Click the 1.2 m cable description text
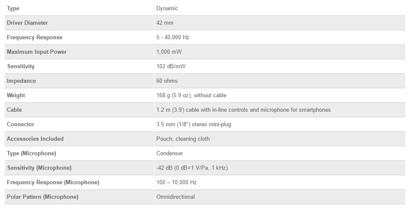The width and height of the screenshot is (410, 209). [243, 110]
